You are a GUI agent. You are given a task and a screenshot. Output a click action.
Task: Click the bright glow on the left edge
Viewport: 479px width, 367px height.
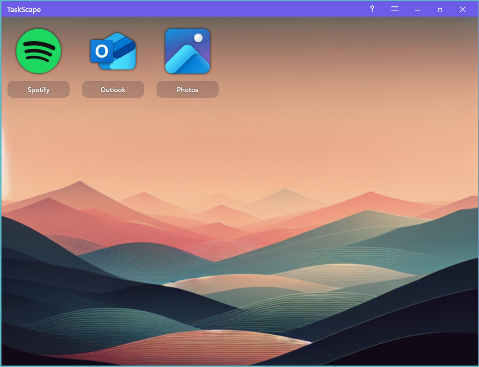(5, 158)
